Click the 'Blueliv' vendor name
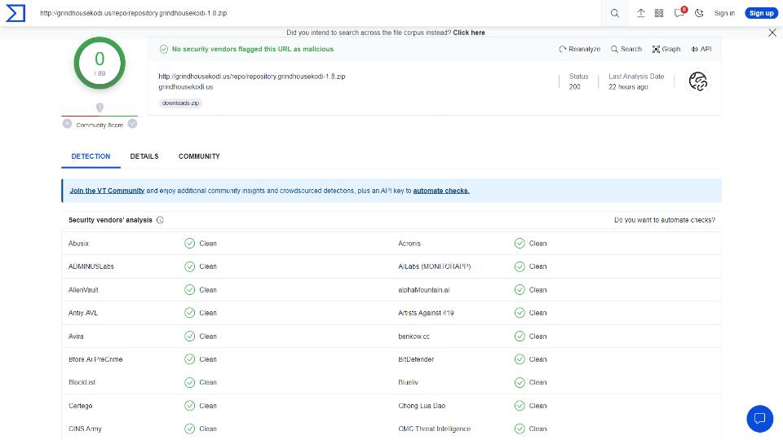 tap(408, 382)
